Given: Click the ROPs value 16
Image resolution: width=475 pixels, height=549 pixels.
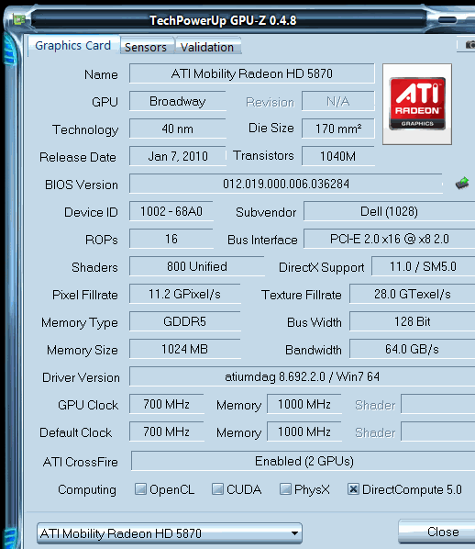Looking at the screenshot, I should [x=171, y=239].
